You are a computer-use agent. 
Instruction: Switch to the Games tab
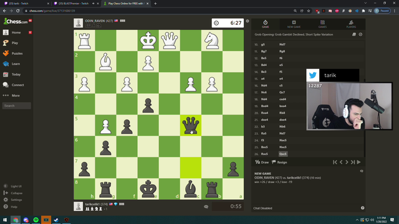pyautogui.click(x=322, y=24)
